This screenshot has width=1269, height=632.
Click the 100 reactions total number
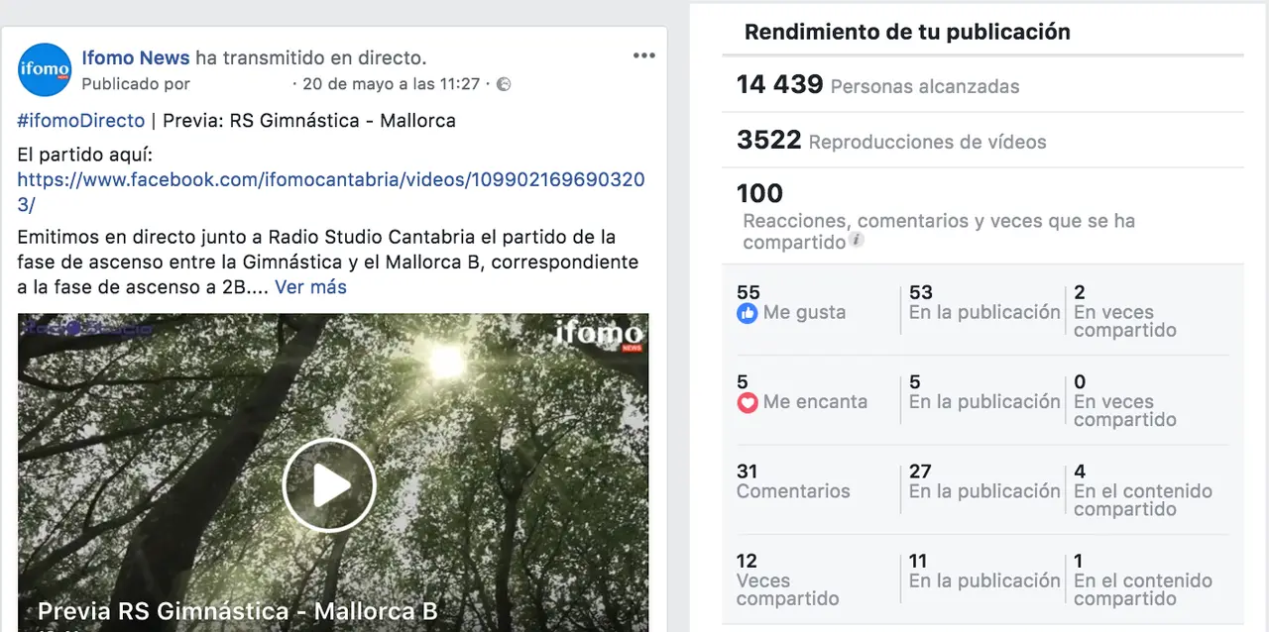coord(759,193)
